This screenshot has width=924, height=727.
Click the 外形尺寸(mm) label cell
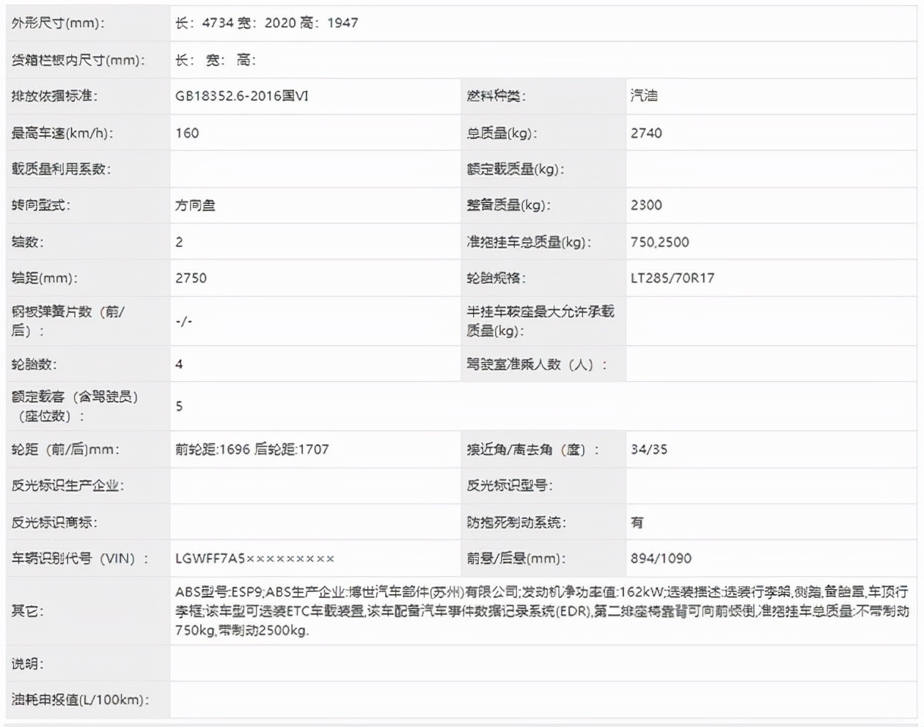58,23
